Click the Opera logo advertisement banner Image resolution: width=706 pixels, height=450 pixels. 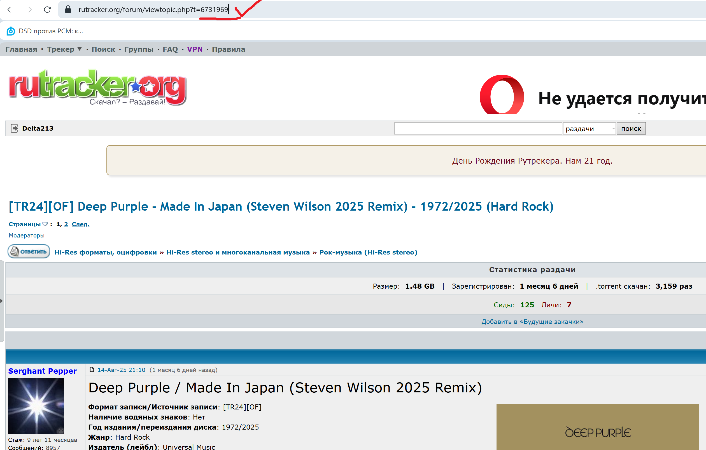502,94
